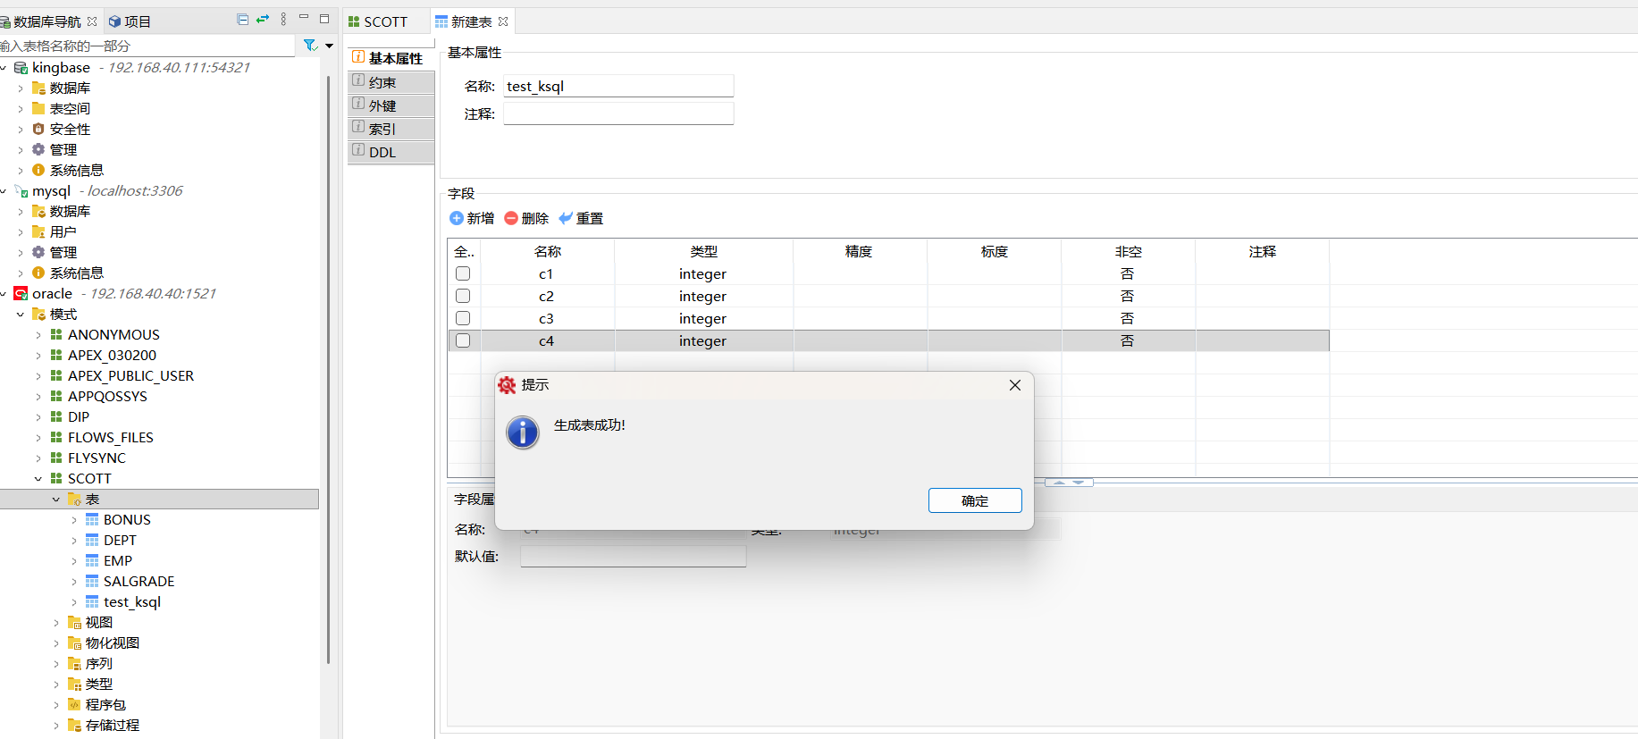Dismiss the 提示 dialog with its X button

coord(1014,385)
